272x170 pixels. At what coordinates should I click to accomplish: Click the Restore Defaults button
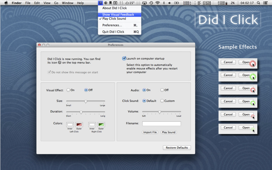(177, 148)
